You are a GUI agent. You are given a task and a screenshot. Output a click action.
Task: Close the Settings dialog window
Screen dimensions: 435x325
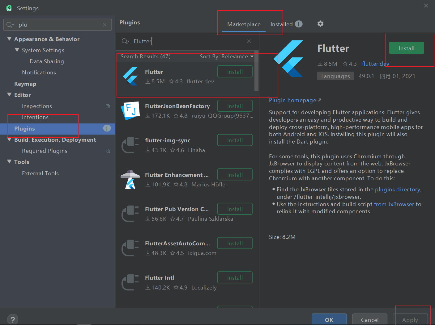pyautogui.click(x=426, y=6)
